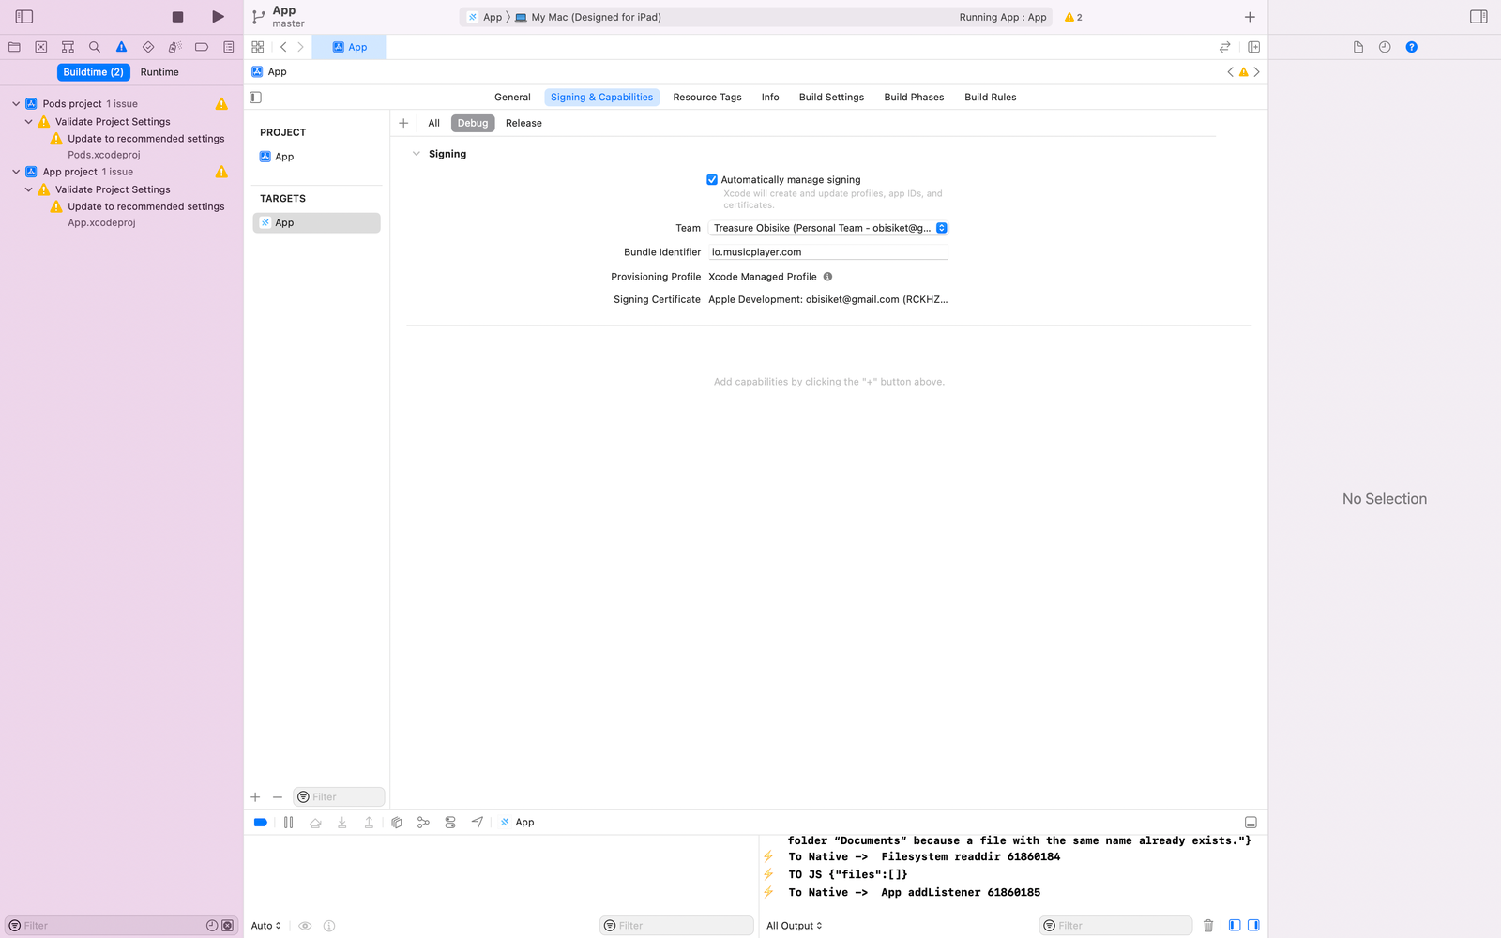Image resolution: width=1501 pixels, height=938 pixels.
Task: Collapse Validate Project Settings under App project
Action: click(28, 189)
